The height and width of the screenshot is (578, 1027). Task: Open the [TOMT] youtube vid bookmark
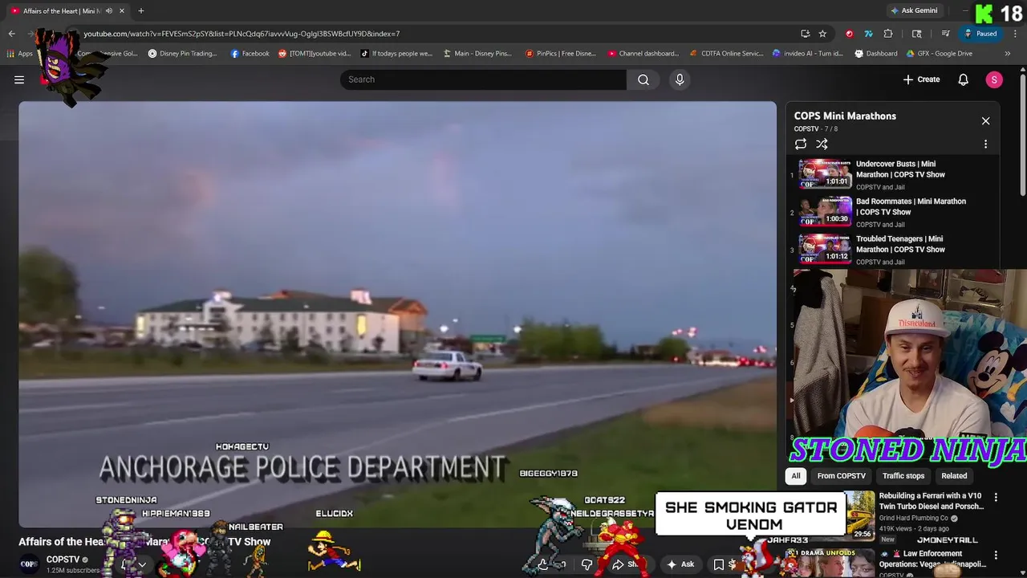(315, 54)
